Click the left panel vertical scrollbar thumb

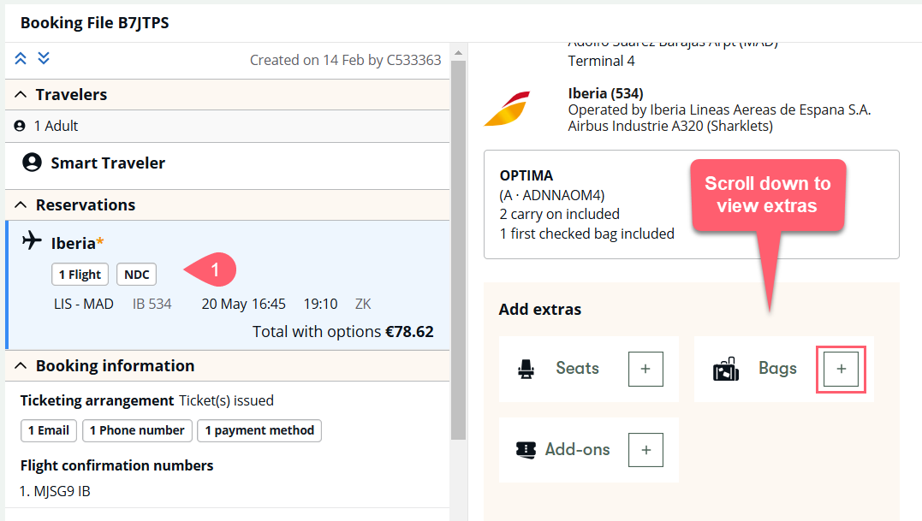pyautogui.click(x=459, y=250)
